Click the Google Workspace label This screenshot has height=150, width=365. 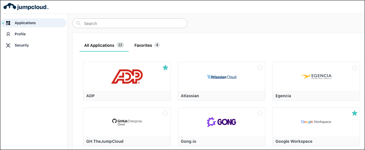pyautogui.click(x=294, y=141)
